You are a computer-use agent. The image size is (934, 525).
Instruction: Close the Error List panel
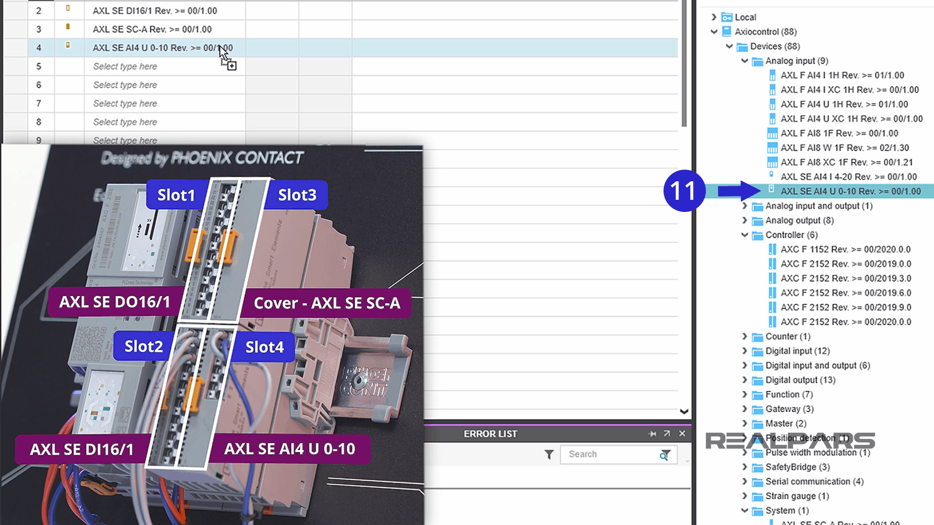(682, 434)
